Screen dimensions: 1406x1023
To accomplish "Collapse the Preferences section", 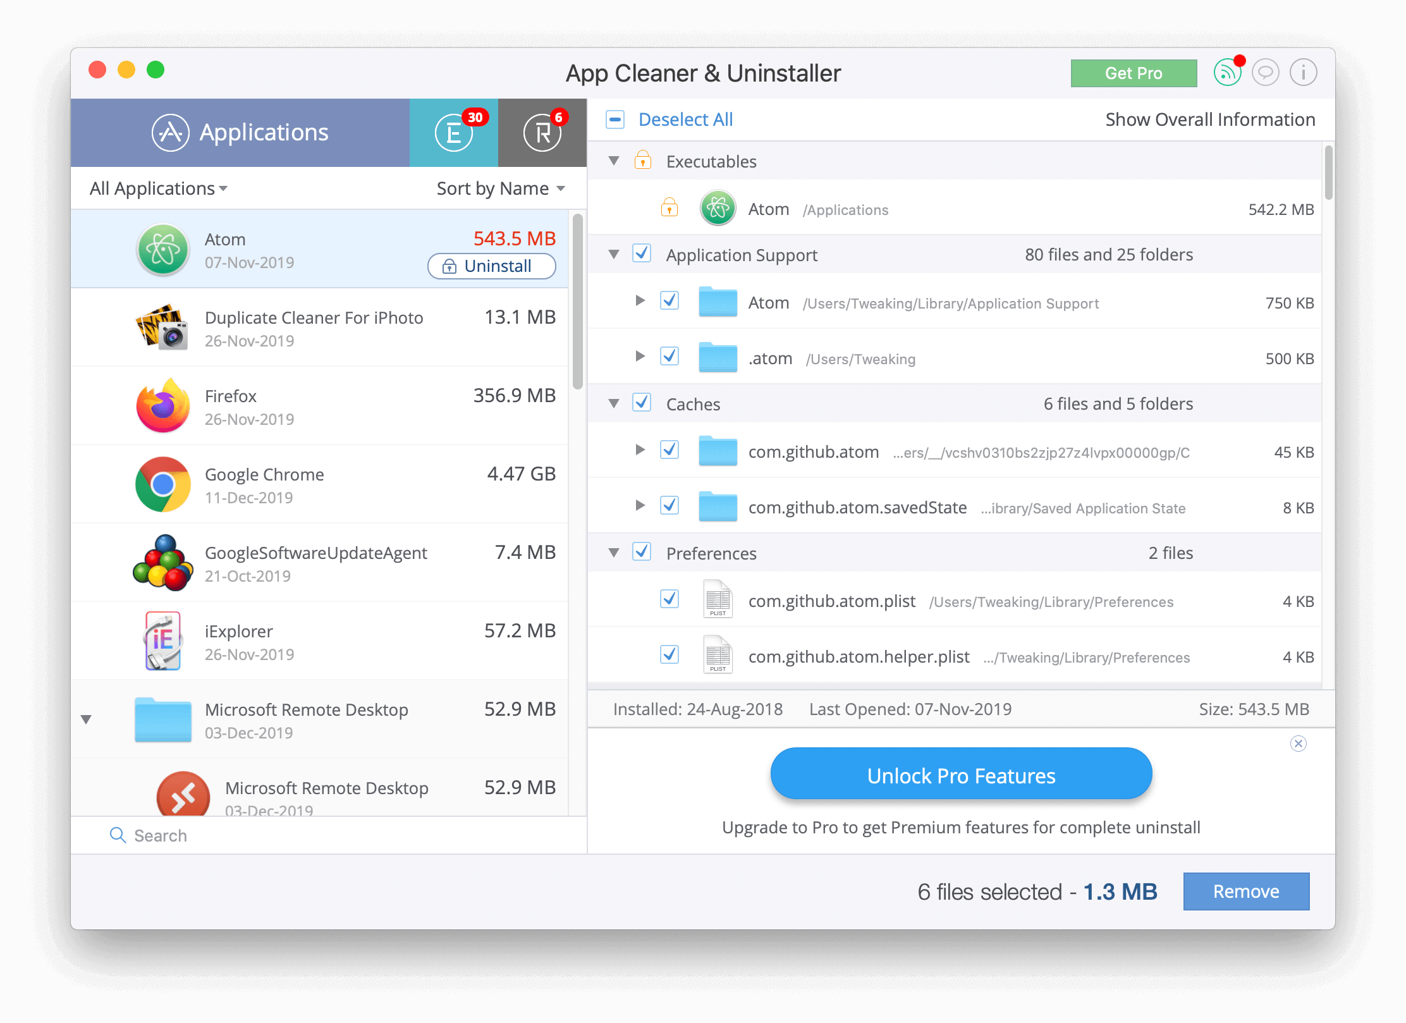I will (x=613, y=553).
